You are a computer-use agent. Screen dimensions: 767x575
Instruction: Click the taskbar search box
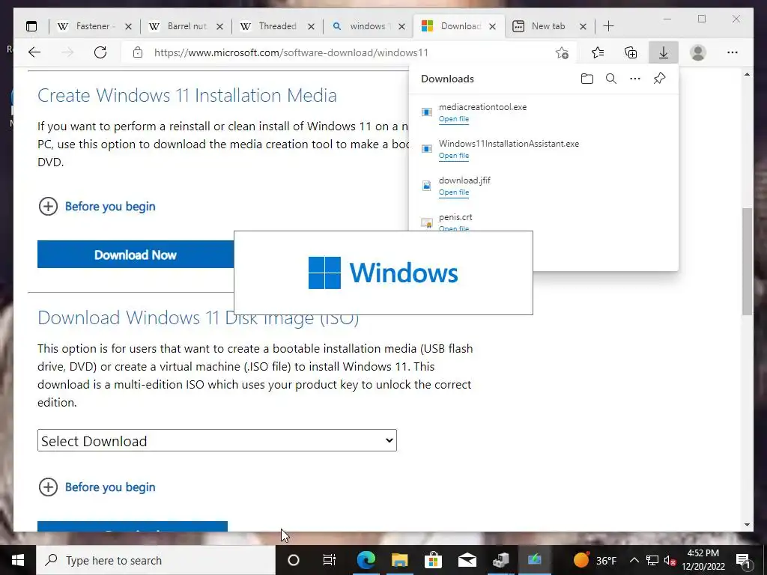[x=156, y=560]
